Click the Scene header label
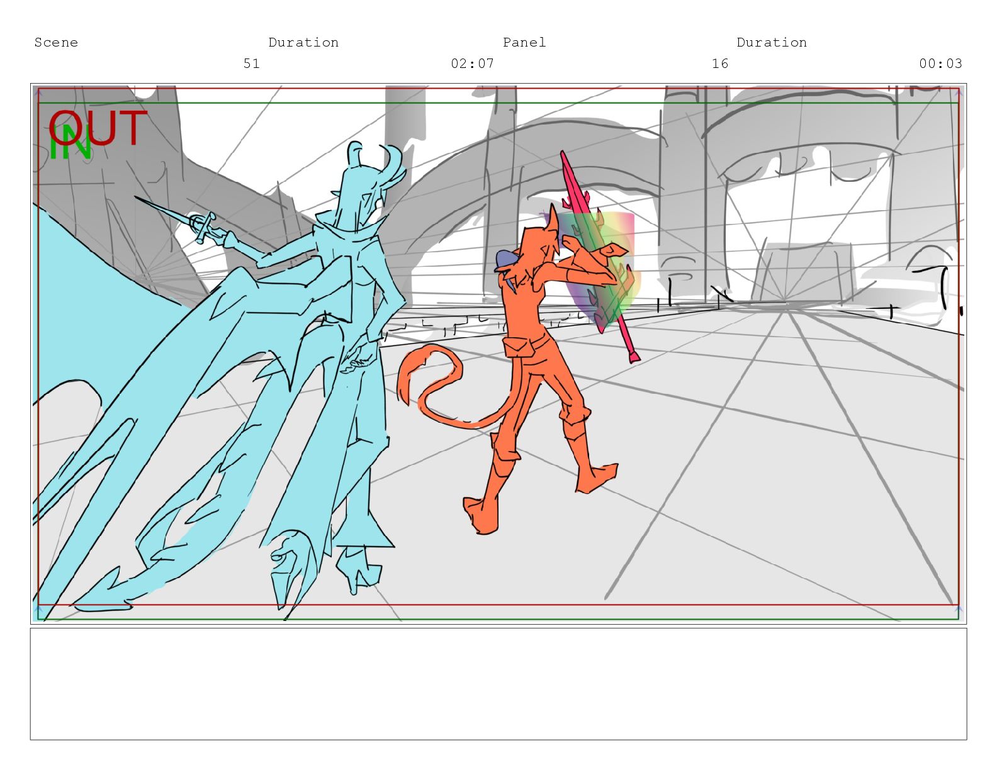Screen dimensions: 997x770 point(56,42)
